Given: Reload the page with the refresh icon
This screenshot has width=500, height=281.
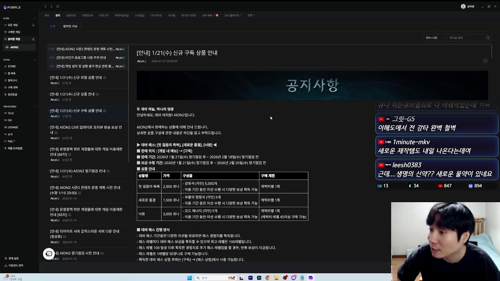Looking at the screenshot, I should point(57,6).
